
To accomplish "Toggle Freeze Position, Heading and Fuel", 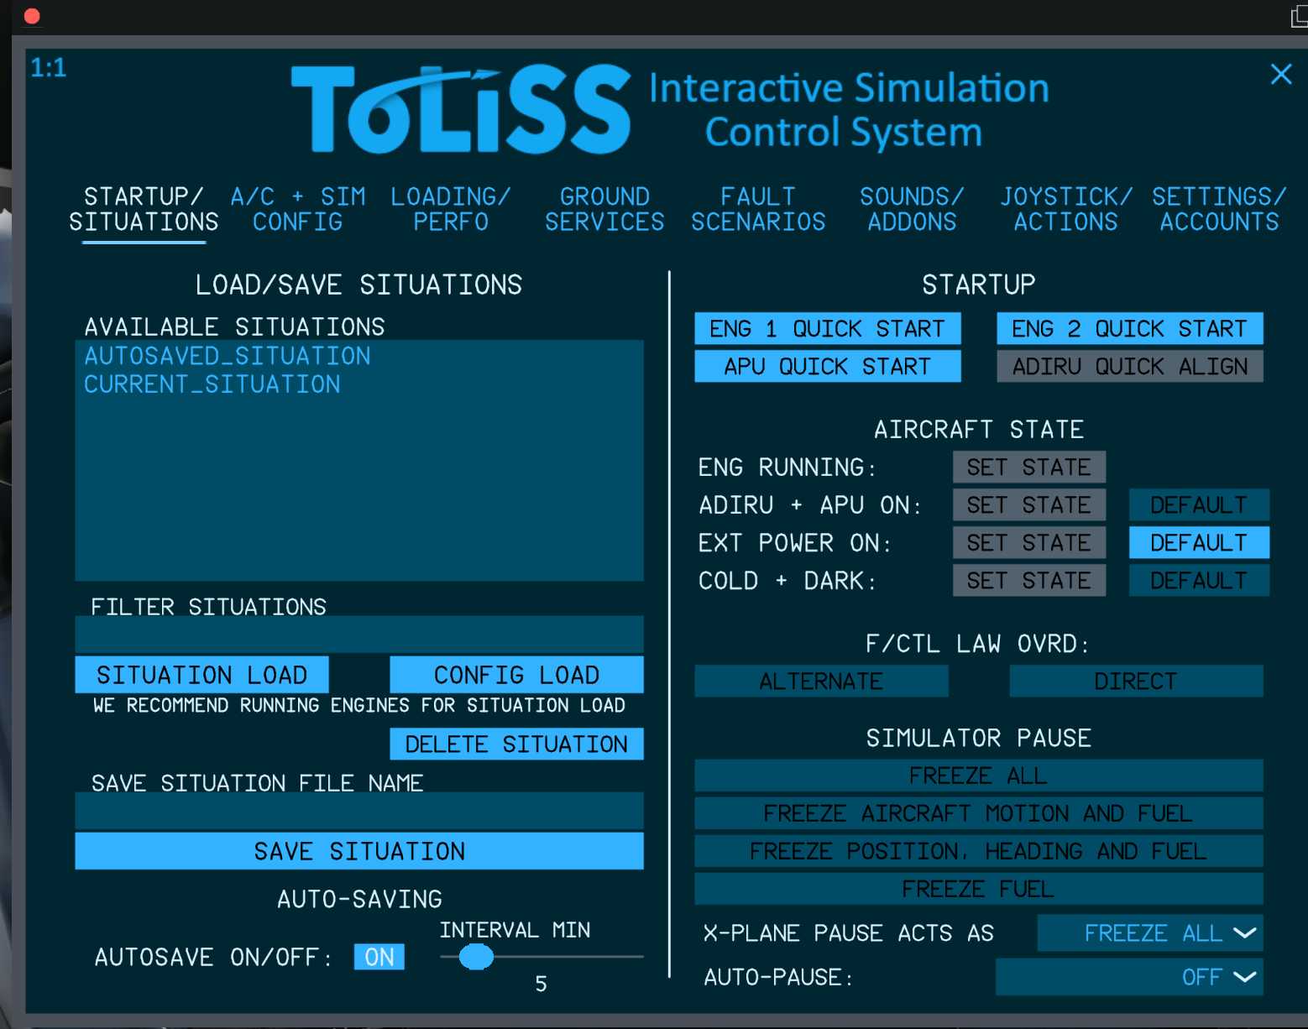I will click(x=979, y=851).
